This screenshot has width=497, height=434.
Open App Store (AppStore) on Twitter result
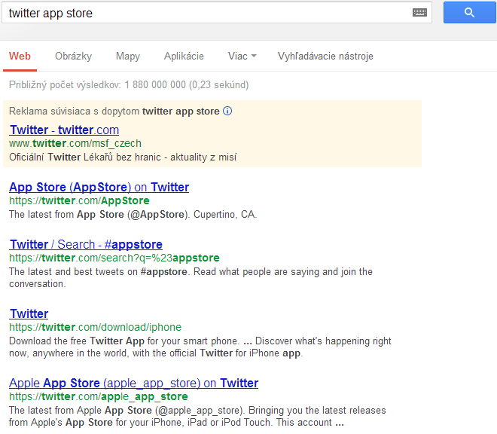tap(99, 187)
